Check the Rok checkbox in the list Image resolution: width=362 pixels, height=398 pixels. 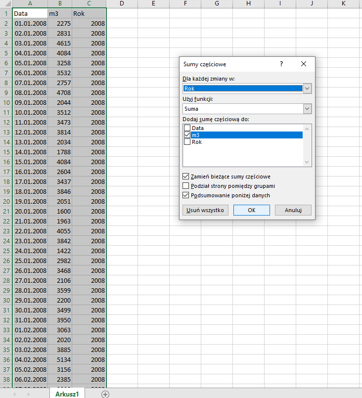pos(187,141)
